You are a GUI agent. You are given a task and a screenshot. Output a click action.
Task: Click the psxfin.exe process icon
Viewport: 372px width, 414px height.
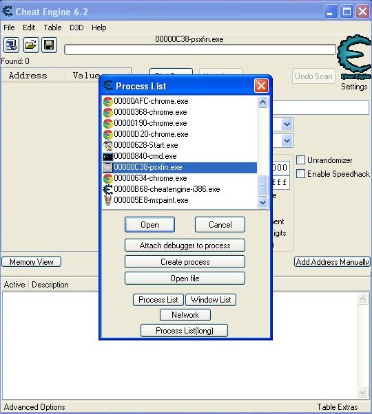[107, 167]
